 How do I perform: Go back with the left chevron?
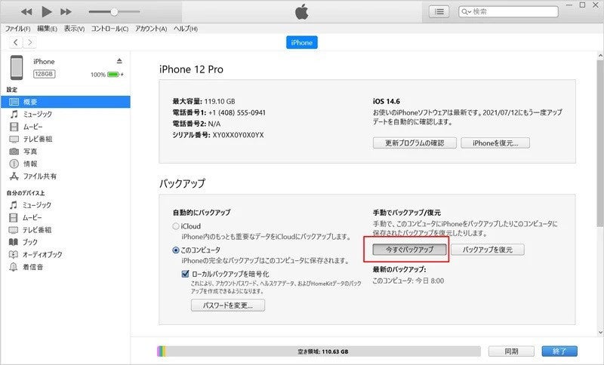(16, 42)
